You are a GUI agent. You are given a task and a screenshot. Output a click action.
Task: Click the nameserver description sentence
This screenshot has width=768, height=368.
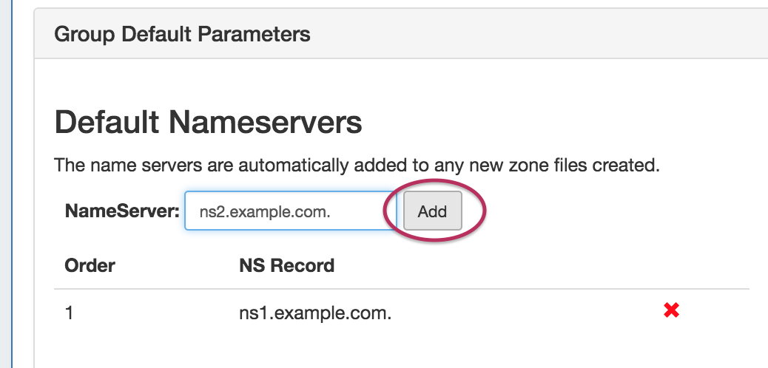[x=357, y=164]
